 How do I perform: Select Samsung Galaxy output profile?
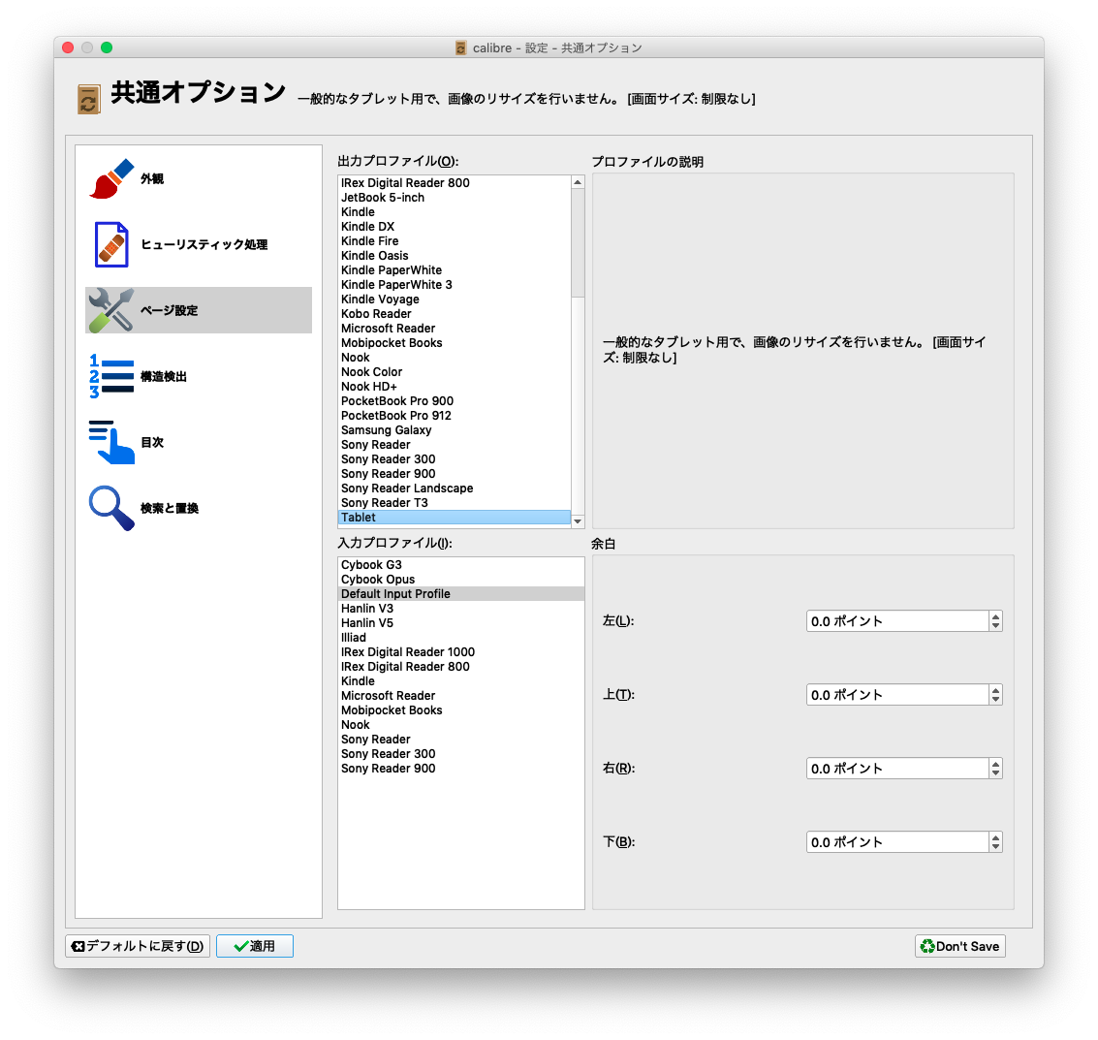(455, 430)
